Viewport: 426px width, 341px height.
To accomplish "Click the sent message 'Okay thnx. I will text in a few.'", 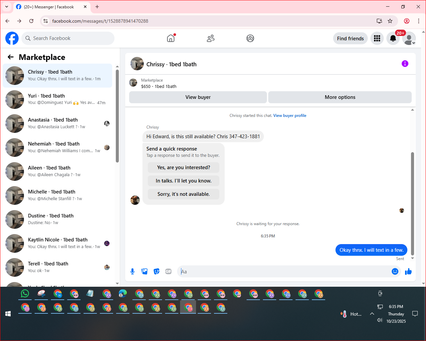I will [371, 250].
